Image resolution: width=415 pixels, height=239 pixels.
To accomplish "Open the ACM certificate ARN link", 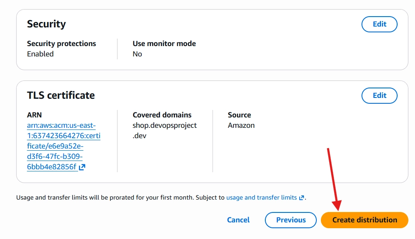I will (x=63, y=146).
